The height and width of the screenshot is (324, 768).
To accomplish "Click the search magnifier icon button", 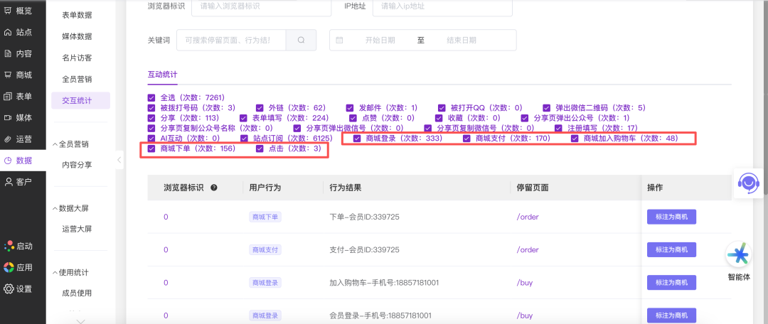I will pyautogui.click(x=302, y=40).
